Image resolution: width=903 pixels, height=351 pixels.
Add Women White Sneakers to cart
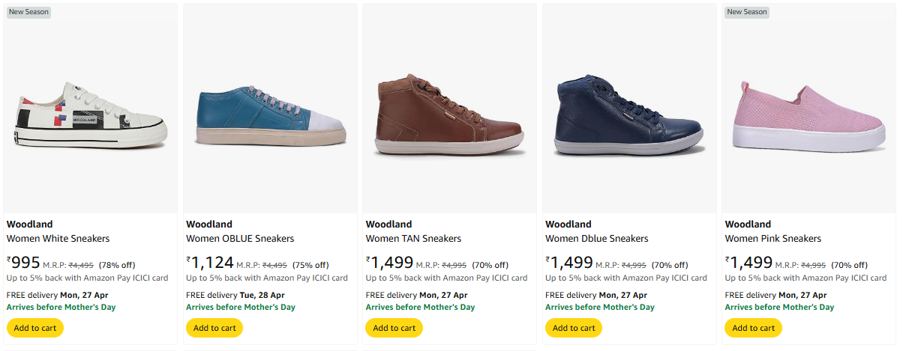(x=35, y=328)
